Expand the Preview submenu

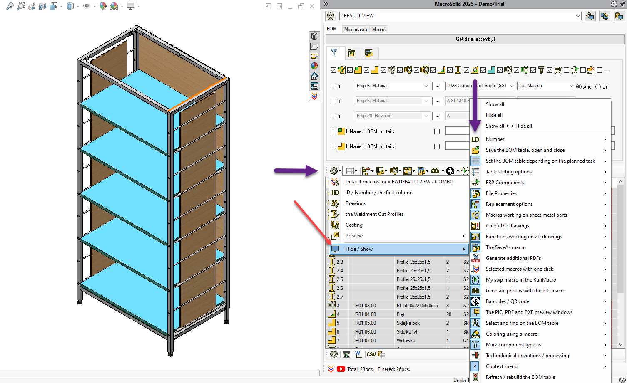pyautogui.click(x=399, y=236)
